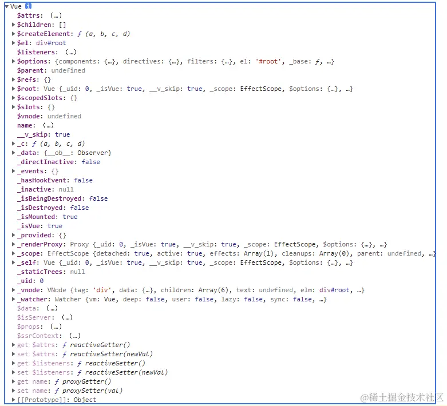Invoke the $data getter ellipsis
This screenshot has height=406, width=447.
click(x=52, y=308)
